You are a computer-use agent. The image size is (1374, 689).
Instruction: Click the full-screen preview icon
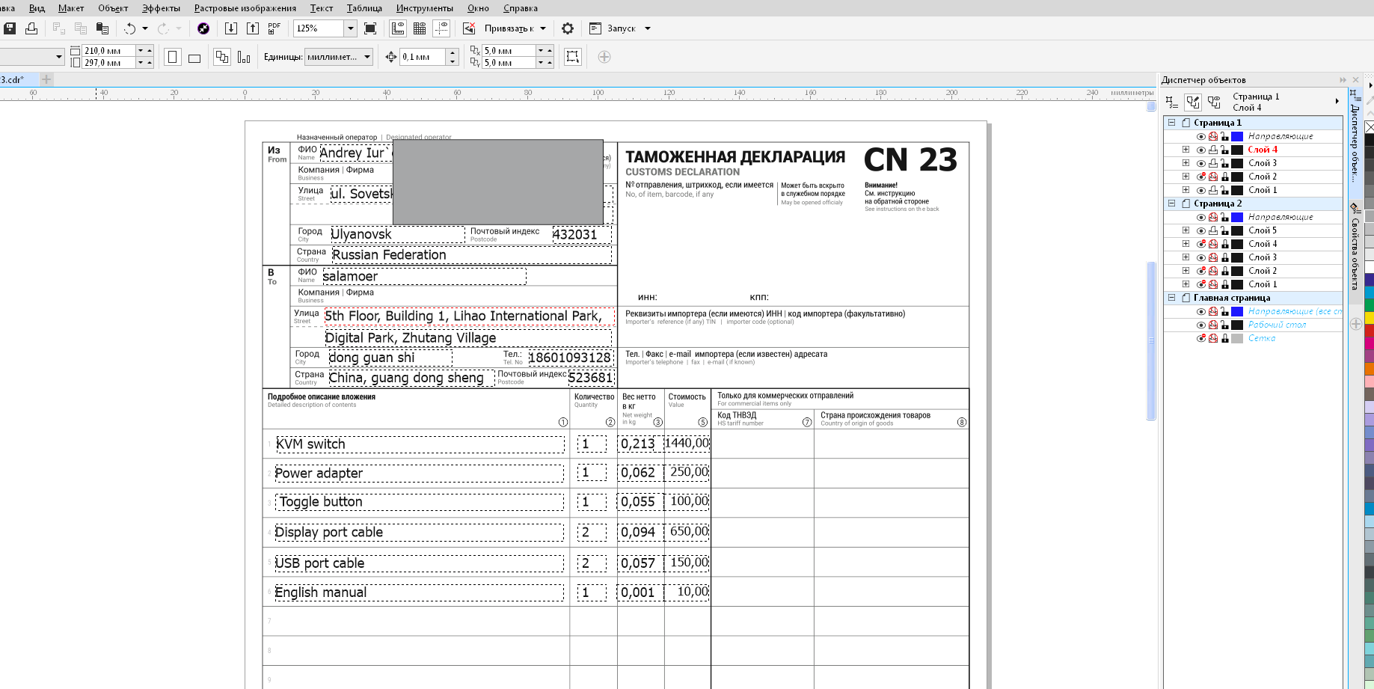click(370, 28)
